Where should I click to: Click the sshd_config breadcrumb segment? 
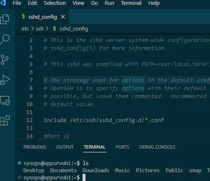[x=74, y=29]
